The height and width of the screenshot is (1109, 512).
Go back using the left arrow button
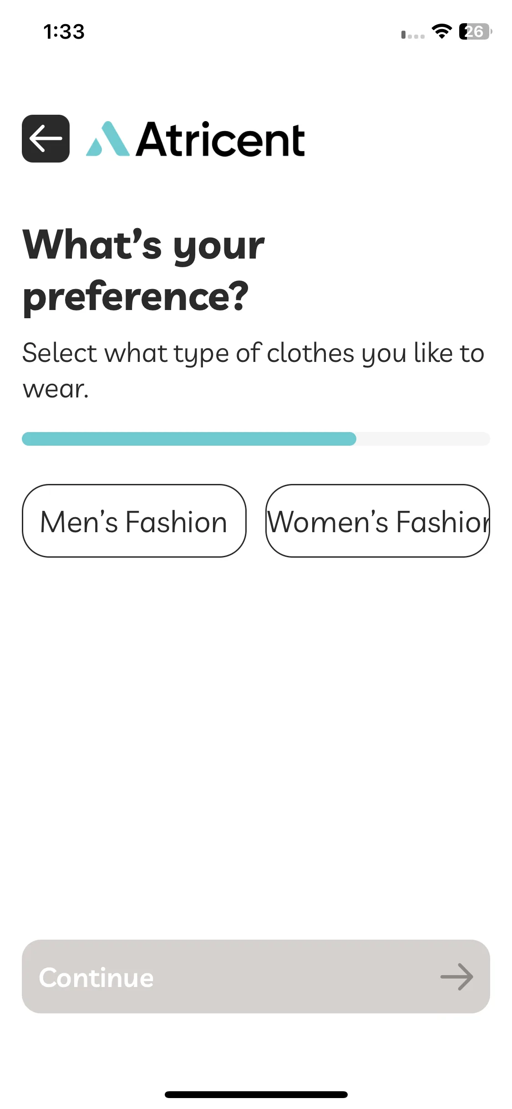(x=46, y=138)
